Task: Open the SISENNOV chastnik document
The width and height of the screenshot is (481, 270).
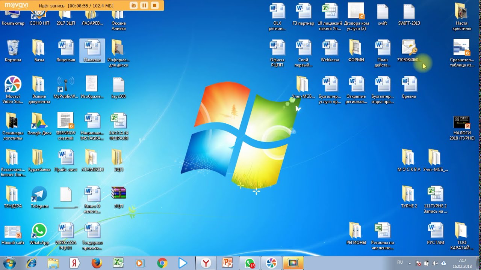Action: click(66, 127)
